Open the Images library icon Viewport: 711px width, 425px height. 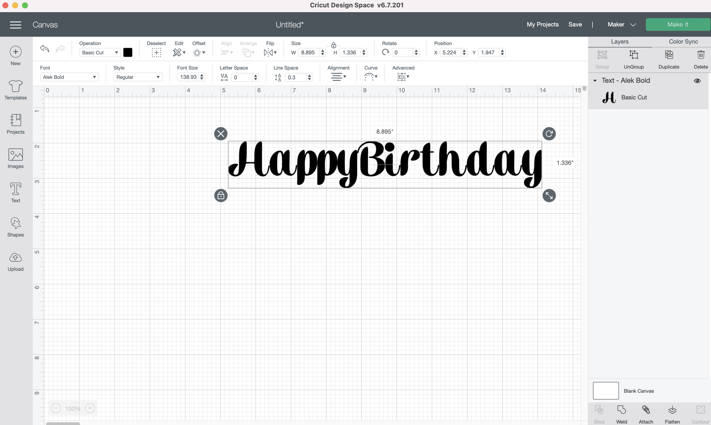(x=15, y=155)
